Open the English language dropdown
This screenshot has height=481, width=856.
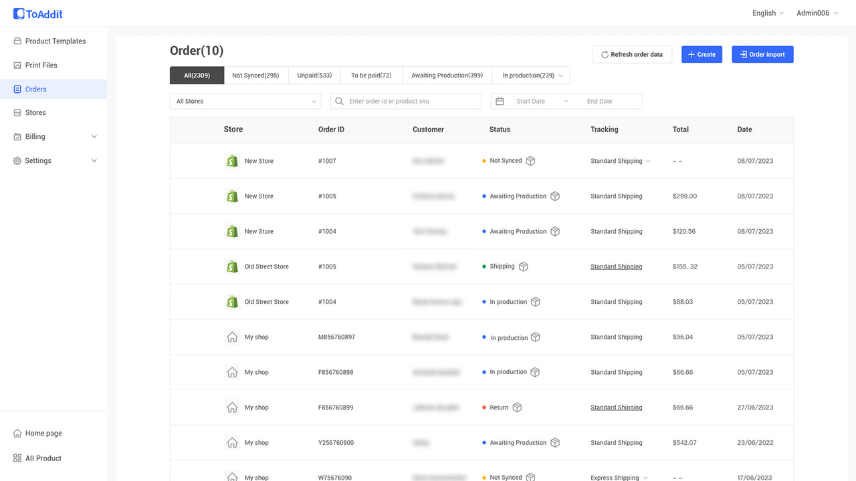(x=769, y=13)
